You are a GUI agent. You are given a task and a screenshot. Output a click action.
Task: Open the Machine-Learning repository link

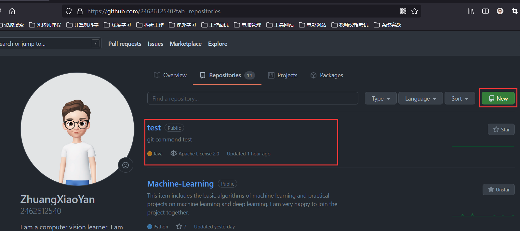tap(180, 184)
